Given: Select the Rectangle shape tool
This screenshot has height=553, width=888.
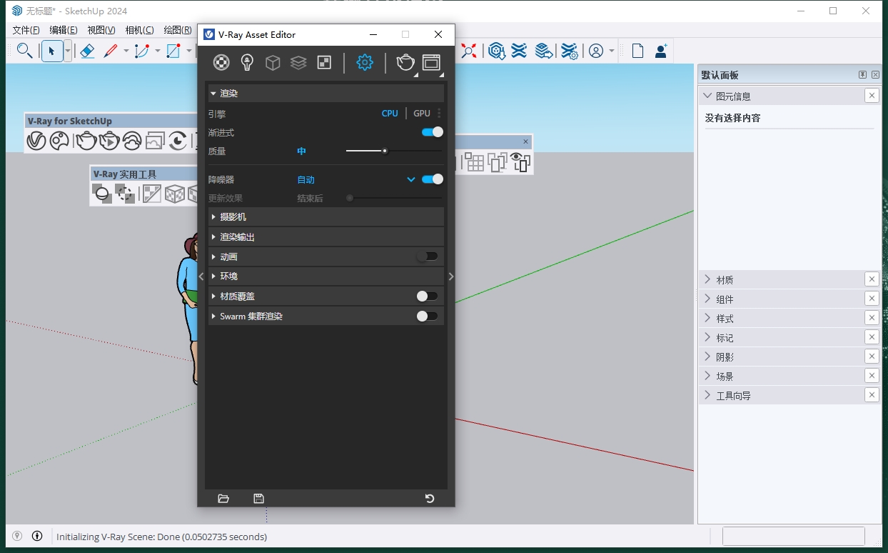Looking at the screenshot, I should [x=173, y=51].
